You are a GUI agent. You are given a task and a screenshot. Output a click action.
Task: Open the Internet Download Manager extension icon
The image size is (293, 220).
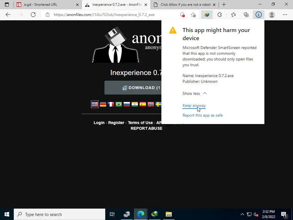207,15
